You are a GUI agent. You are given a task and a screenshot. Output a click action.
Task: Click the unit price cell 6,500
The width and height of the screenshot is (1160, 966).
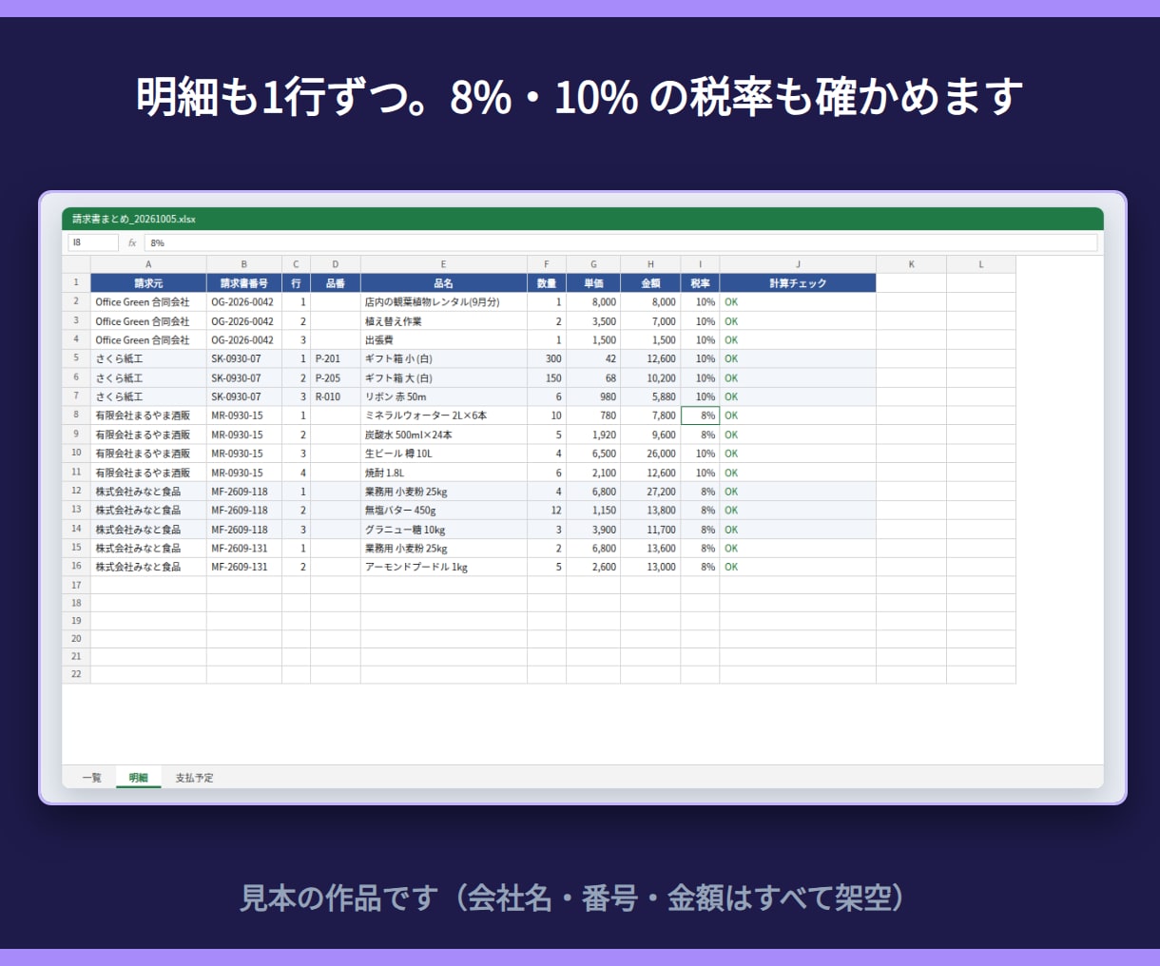tap(593, 454)
